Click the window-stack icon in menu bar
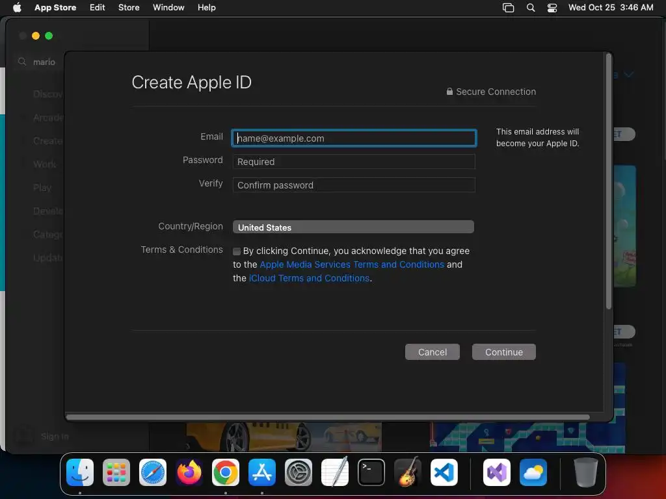The height and width of the screenshot is (499, 666). coord(508,8)
